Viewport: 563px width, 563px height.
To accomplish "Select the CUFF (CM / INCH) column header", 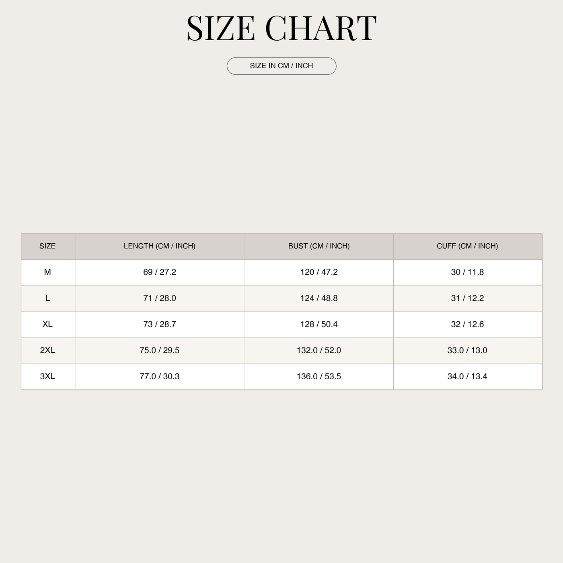I will click(x=468, y=247).
